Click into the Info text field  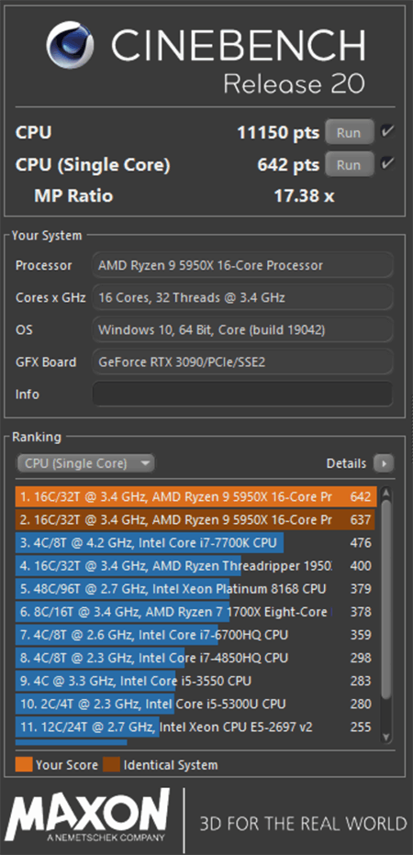coord(243,394)
